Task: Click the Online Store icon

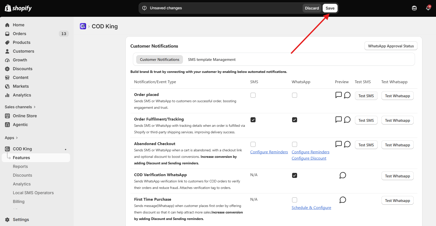Action: point(8,116)
